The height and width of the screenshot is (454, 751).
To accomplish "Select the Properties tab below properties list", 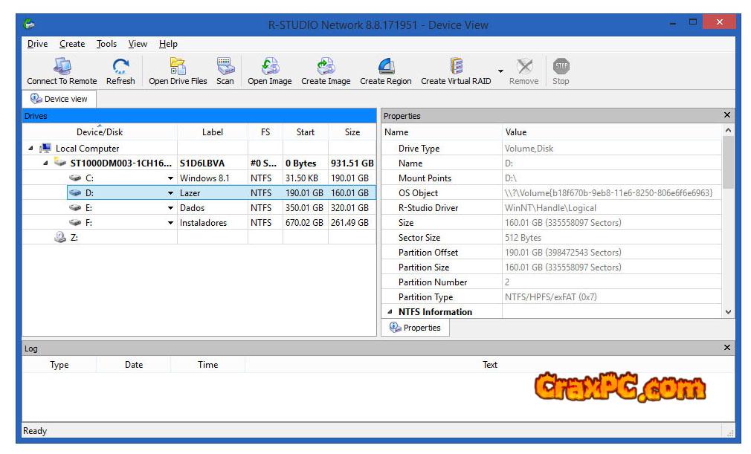I will (415, 327).
